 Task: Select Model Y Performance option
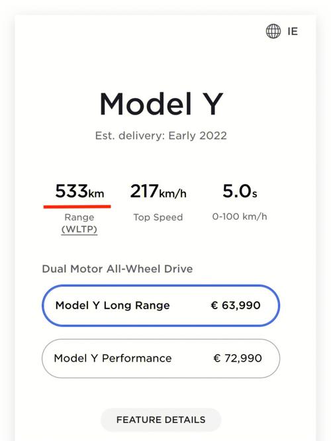tap(161, 358)
